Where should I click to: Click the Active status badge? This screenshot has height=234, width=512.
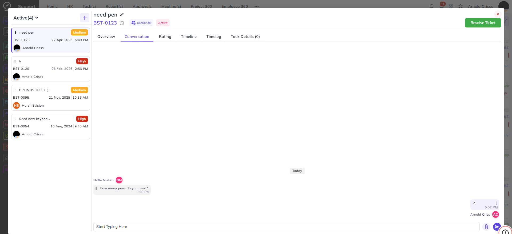163,23
